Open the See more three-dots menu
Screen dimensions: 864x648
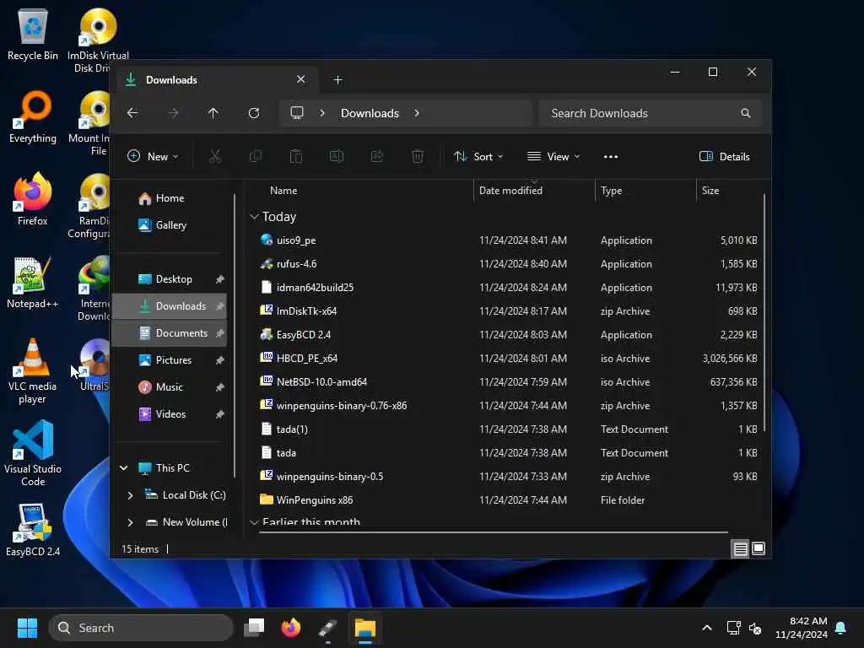(611, 156)
